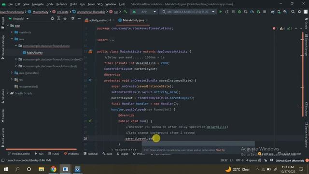
Task: Open the Logcat tool window
Action: [122, 154]
